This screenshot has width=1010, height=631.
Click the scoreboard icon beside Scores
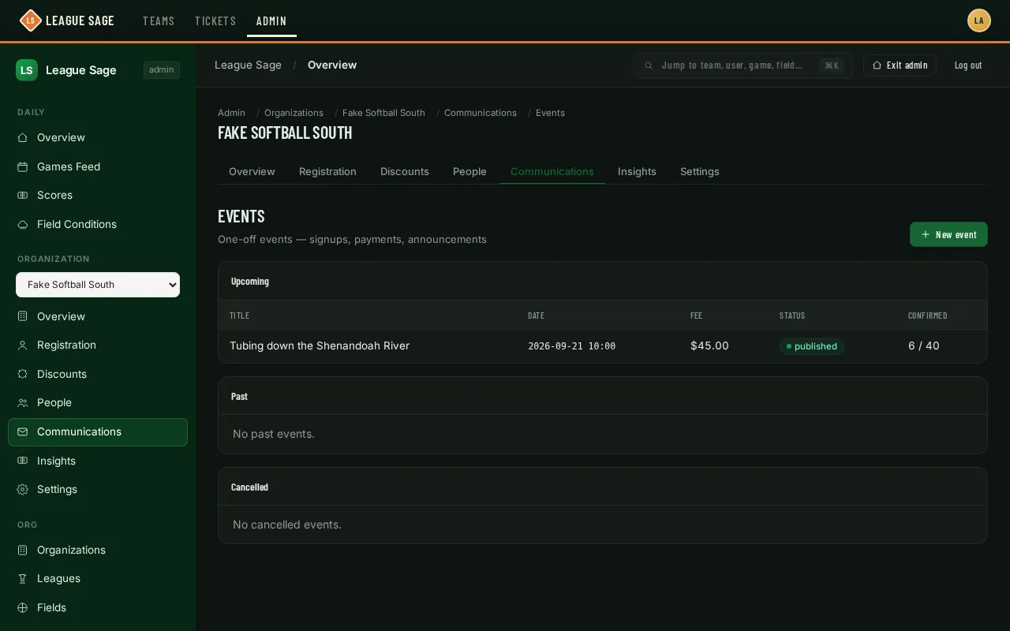point(23,196)
